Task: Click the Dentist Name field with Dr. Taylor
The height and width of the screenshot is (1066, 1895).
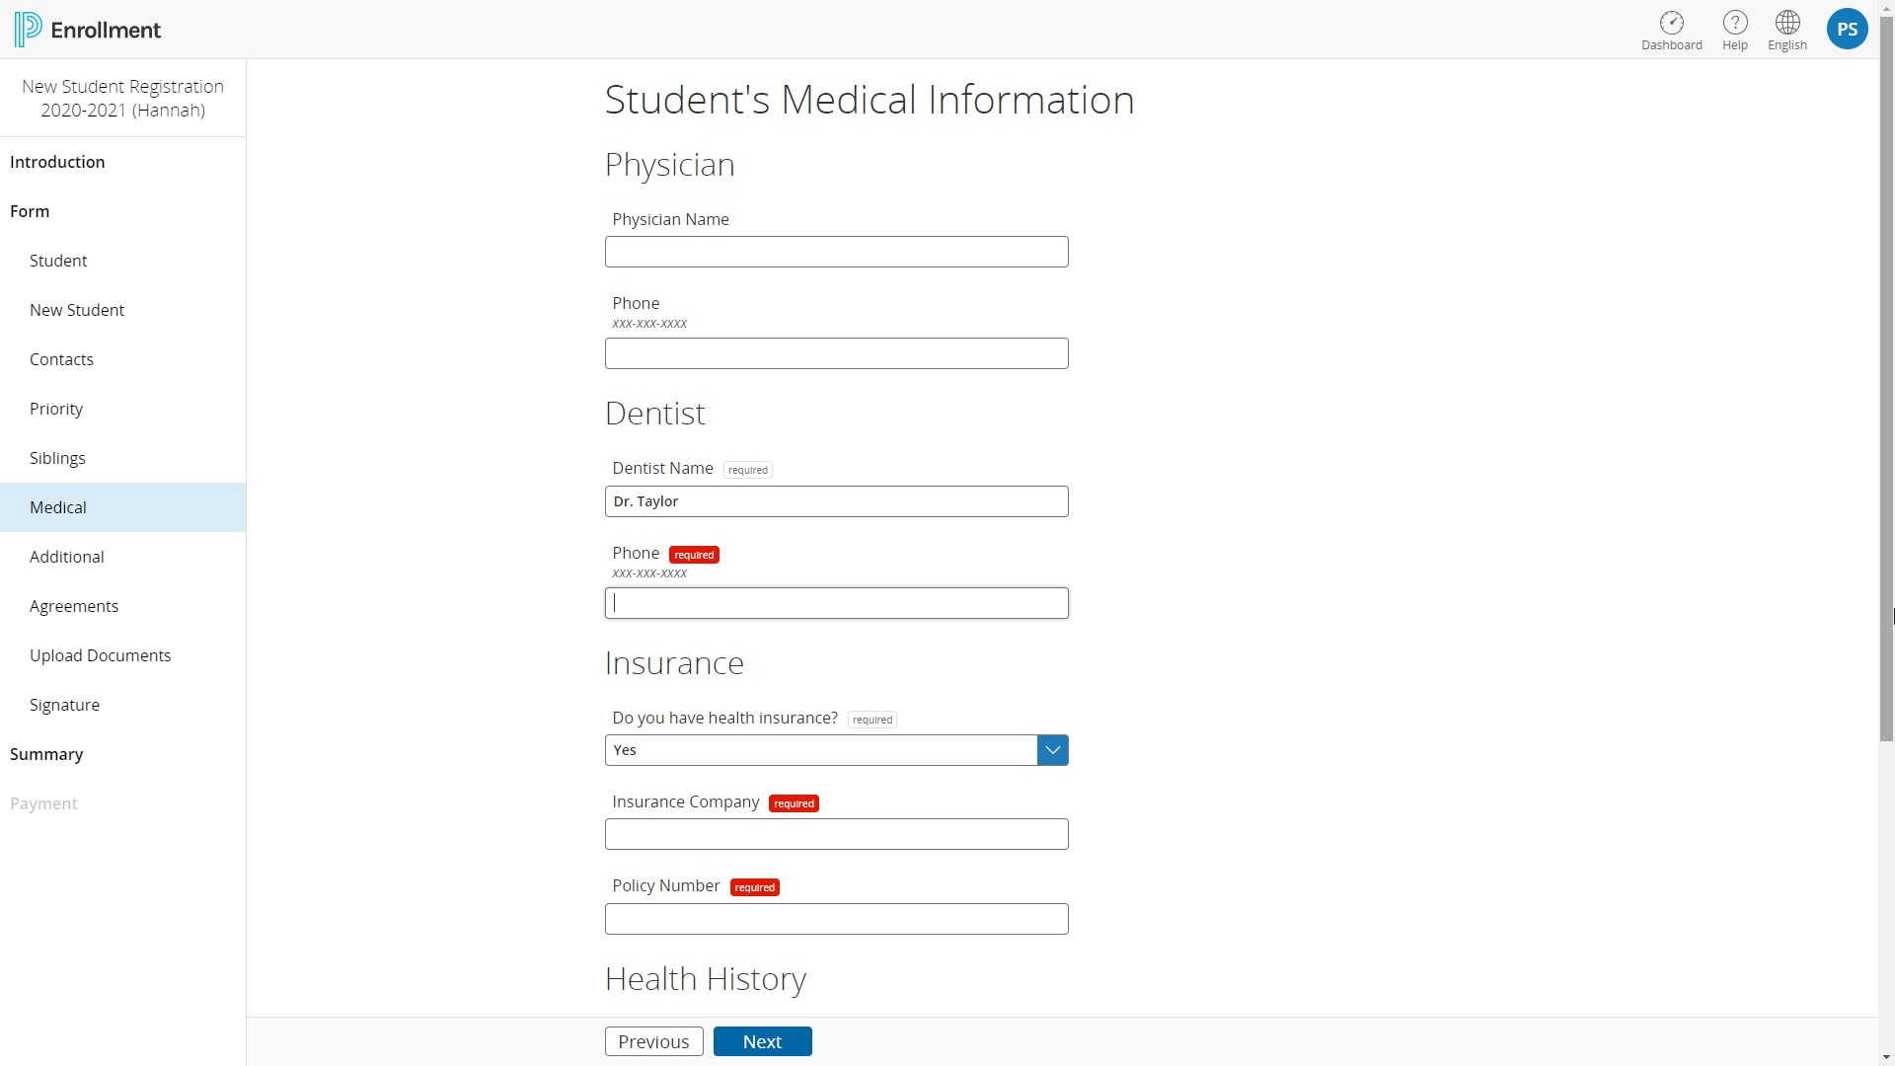Action: pyautogui.click(x=836, y=501)
